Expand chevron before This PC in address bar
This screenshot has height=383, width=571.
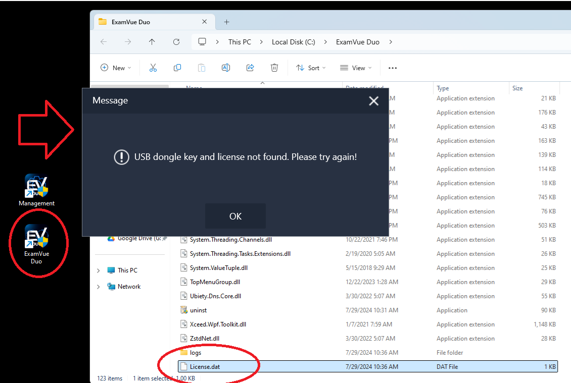pyautogui.click(x=217, y=42)
